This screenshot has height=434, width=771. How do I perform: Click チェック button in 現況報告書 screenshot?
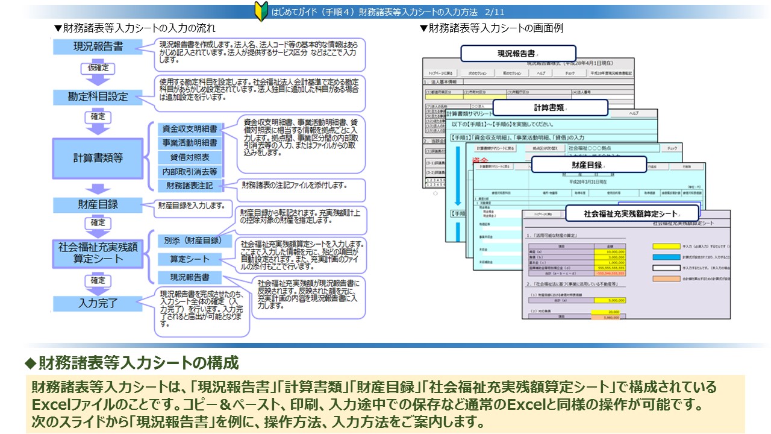tap(570, 73)
